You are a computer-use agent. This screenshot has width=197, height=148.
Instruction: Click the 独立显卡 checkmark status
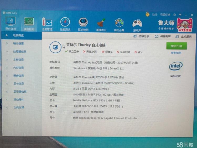tap(72, 51)
